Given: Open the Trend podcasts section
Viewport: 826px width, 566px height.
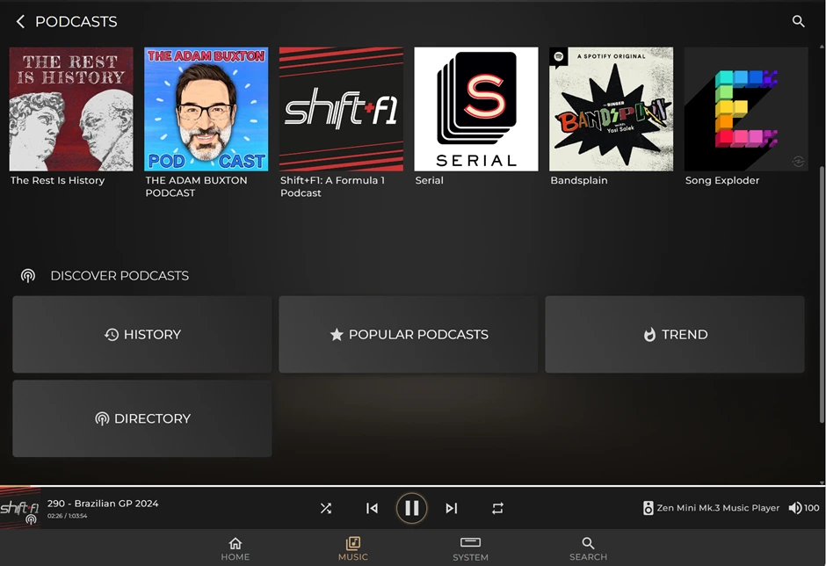Looking at the screenshot, I should click(x=675, y=335).
